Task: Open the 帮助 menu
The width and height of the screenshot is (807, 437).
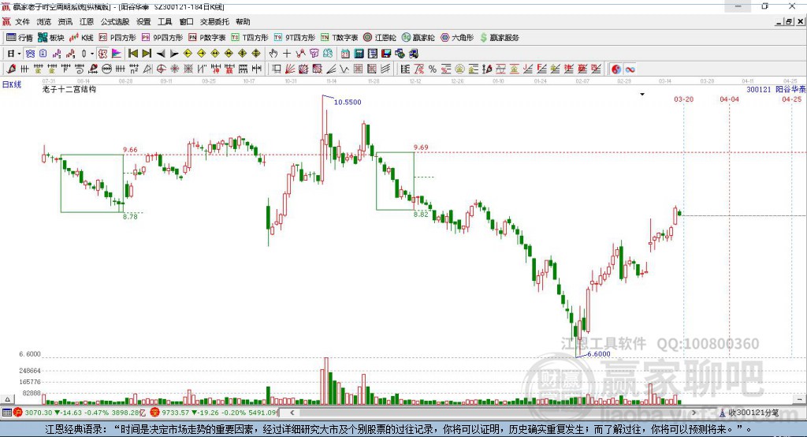Action: [243, 21]
